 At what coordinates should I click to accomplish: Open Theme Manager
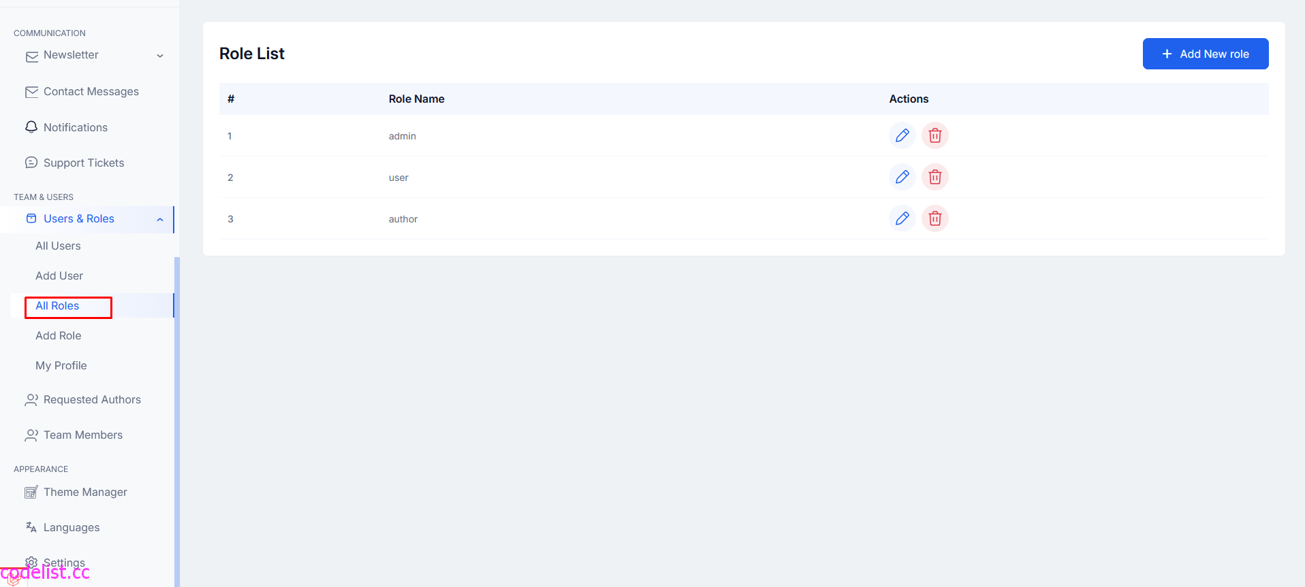click(85, 492)
